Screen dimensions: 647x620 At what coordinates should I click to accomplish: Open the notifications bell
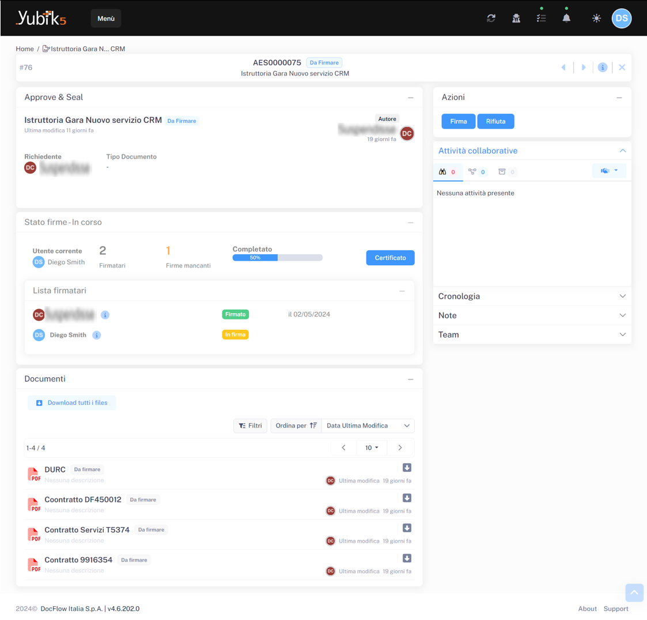566,18
